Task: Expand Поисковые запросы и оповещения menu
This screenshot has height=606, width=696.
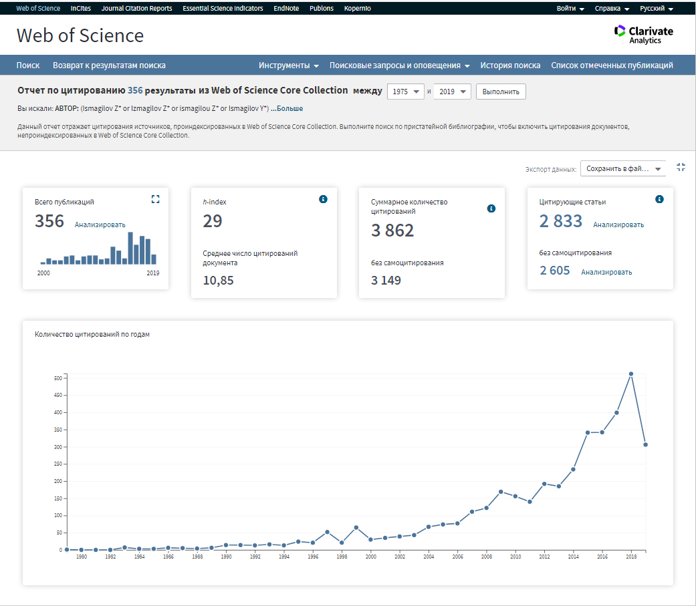Action: click(400, 65)
